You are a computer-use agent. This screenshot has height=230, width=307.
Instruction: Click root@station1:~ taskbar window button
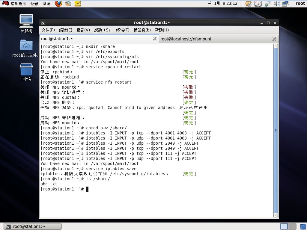tap(33, 226)
